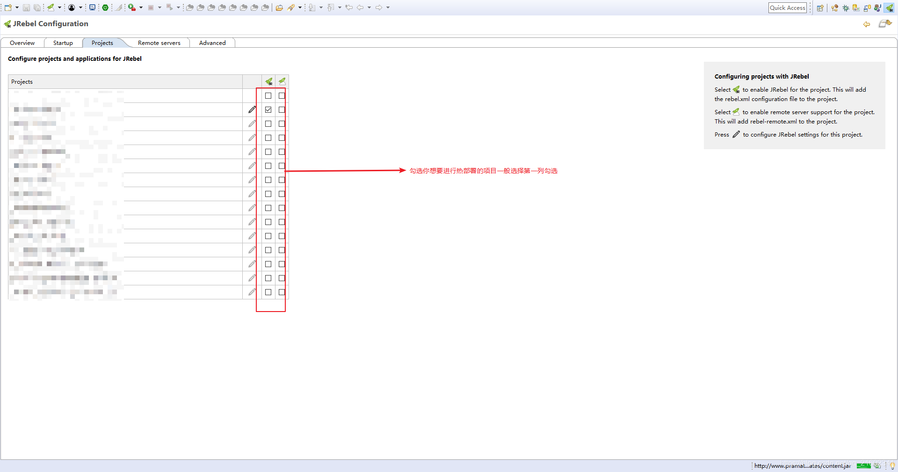Click the lightbulb tip icon in status bar

tap(892, 466)
